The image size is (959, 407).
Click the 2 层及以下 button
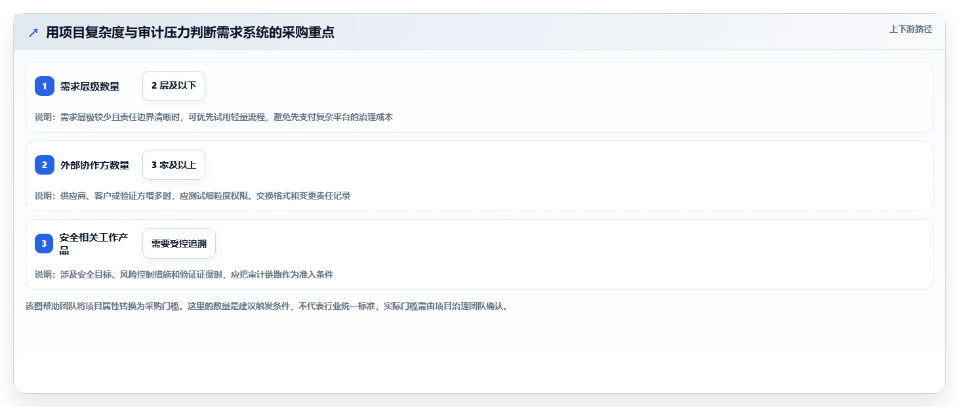[x=174, y=86]
